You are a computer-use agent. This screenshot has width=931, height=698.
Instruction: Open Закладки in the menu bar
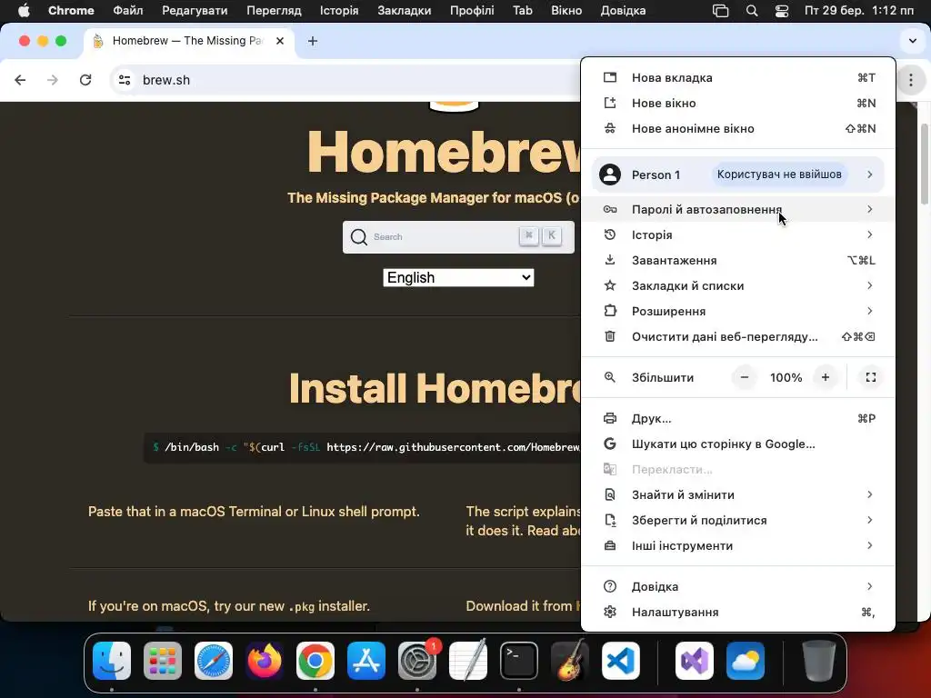click(405, 11)
